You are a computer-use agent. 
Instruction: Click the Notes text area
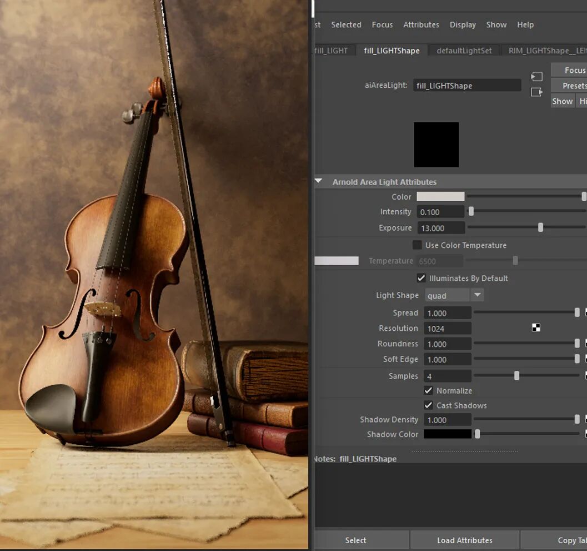pyautogui.click(x=450, y=495)
